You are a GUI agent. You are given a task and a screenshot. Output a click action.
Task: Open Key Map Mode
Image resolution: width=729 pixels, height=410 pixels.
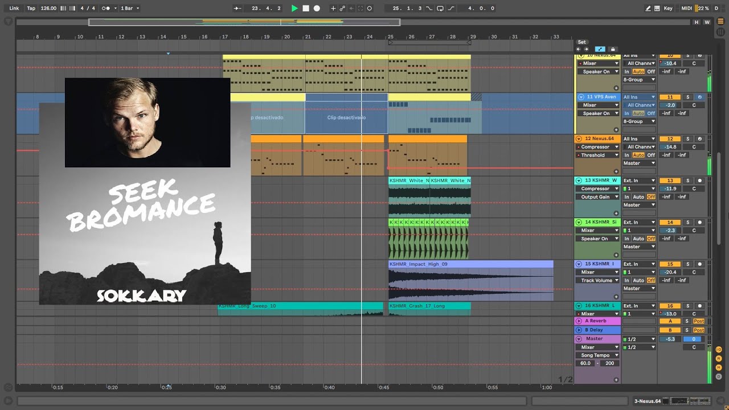pos(668,9)
